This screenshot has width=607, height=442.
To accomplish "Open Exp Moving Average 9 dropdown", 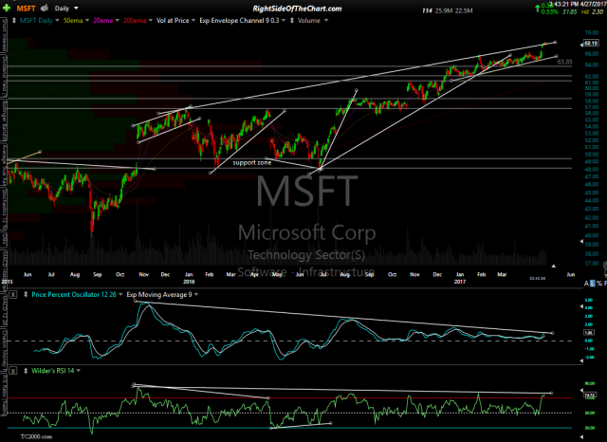I will (x=196, y=295).
